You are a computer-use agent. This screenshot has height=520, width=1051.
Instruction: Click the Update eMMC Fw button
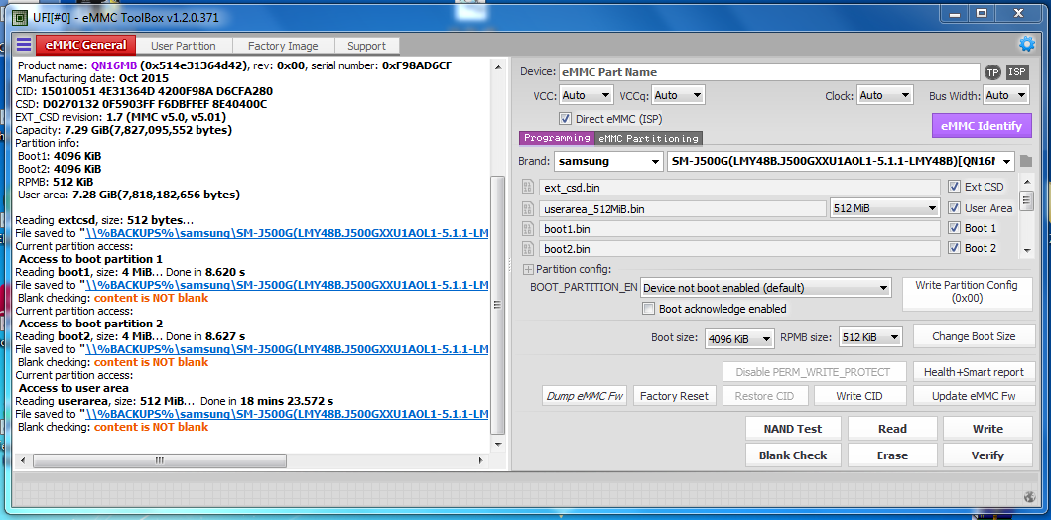point(974,395)
